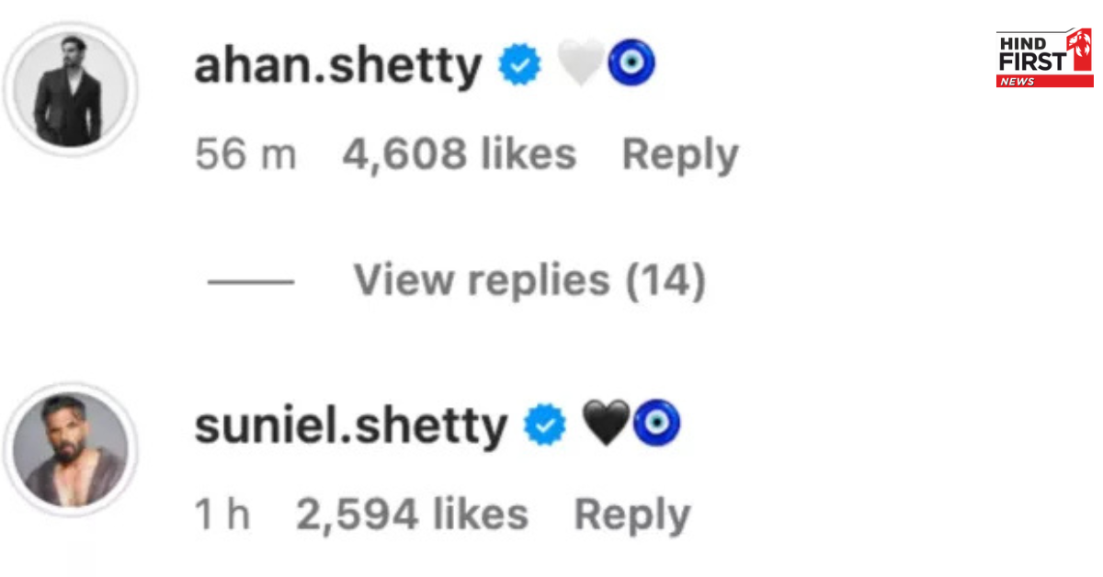
Task: Click the ahan.shetty username
Action: coord(337,67)
